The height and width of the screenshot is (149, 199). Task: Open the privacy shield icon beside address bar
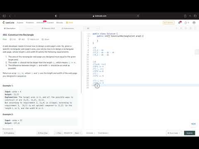coord(56,16)
